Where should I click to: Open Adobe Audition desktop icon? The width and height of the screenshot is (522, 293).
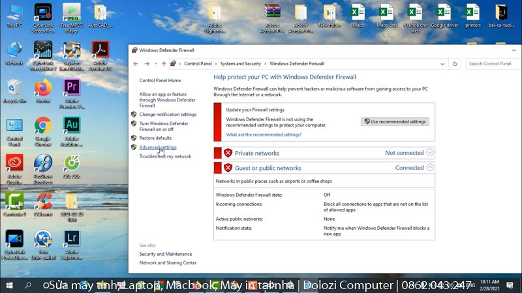[71, 126]
